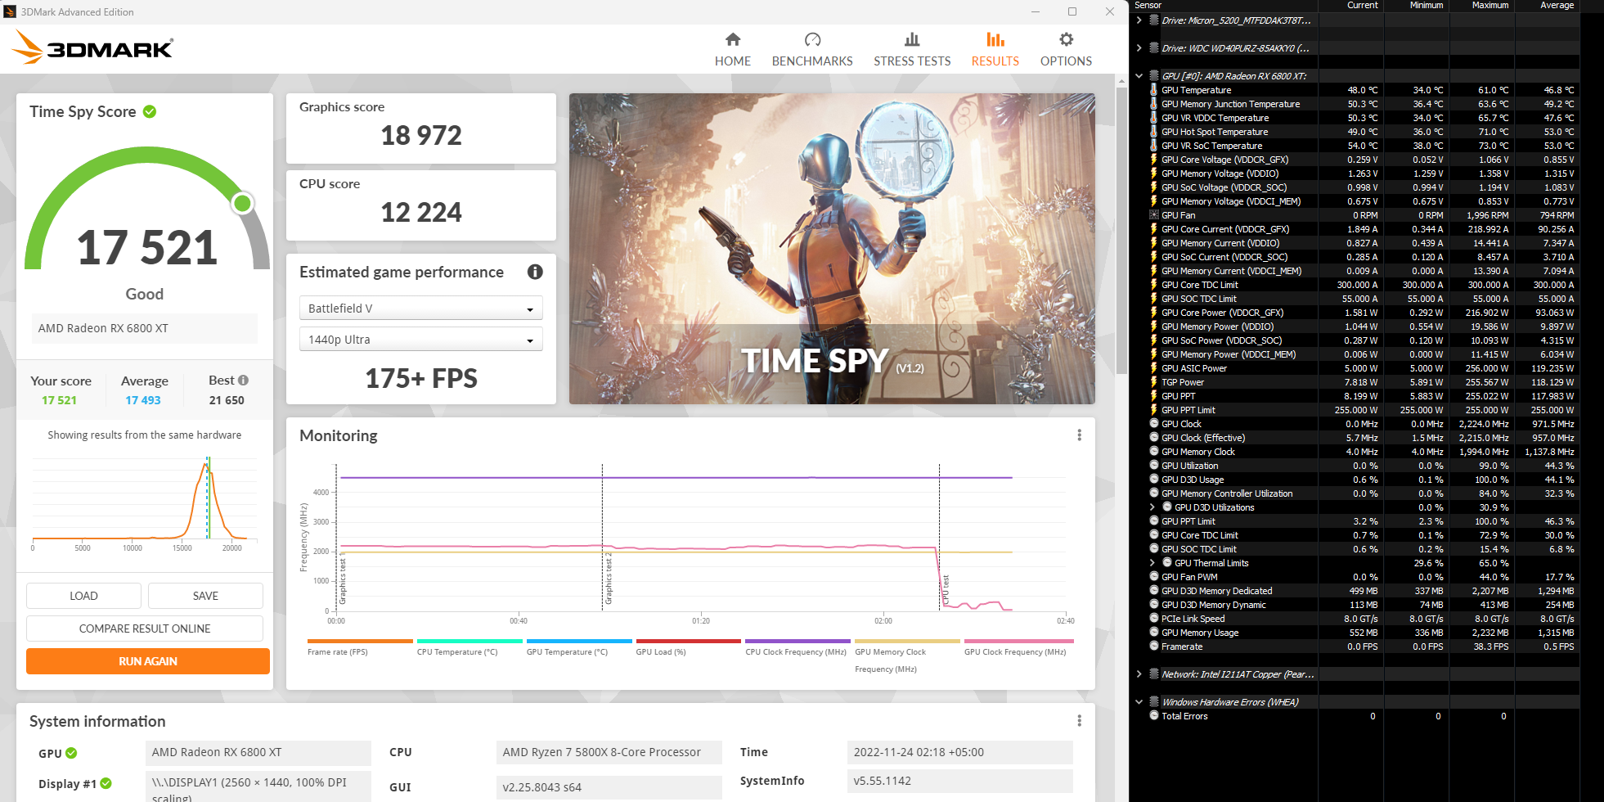Viewport: 1604px width, 802px height.
Task: Toggle the GPU Load (%) legend swatch
Action: coord(689,642)
